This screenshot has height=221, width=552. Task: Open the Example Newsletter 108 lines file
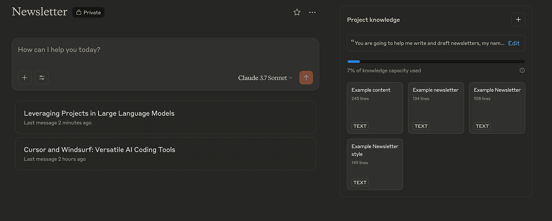[x=497, y=108]
